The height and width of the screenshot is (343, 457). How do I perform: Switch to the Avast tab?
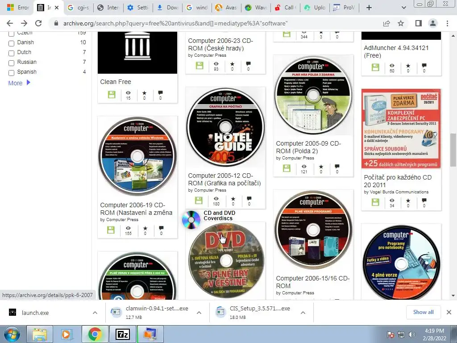pyautogui.click(x=227, y=8)
